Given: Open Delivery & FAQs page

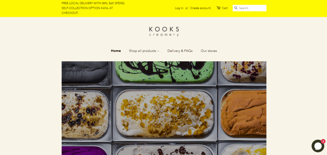Looking at the screenshot, I should pos(180,51).
